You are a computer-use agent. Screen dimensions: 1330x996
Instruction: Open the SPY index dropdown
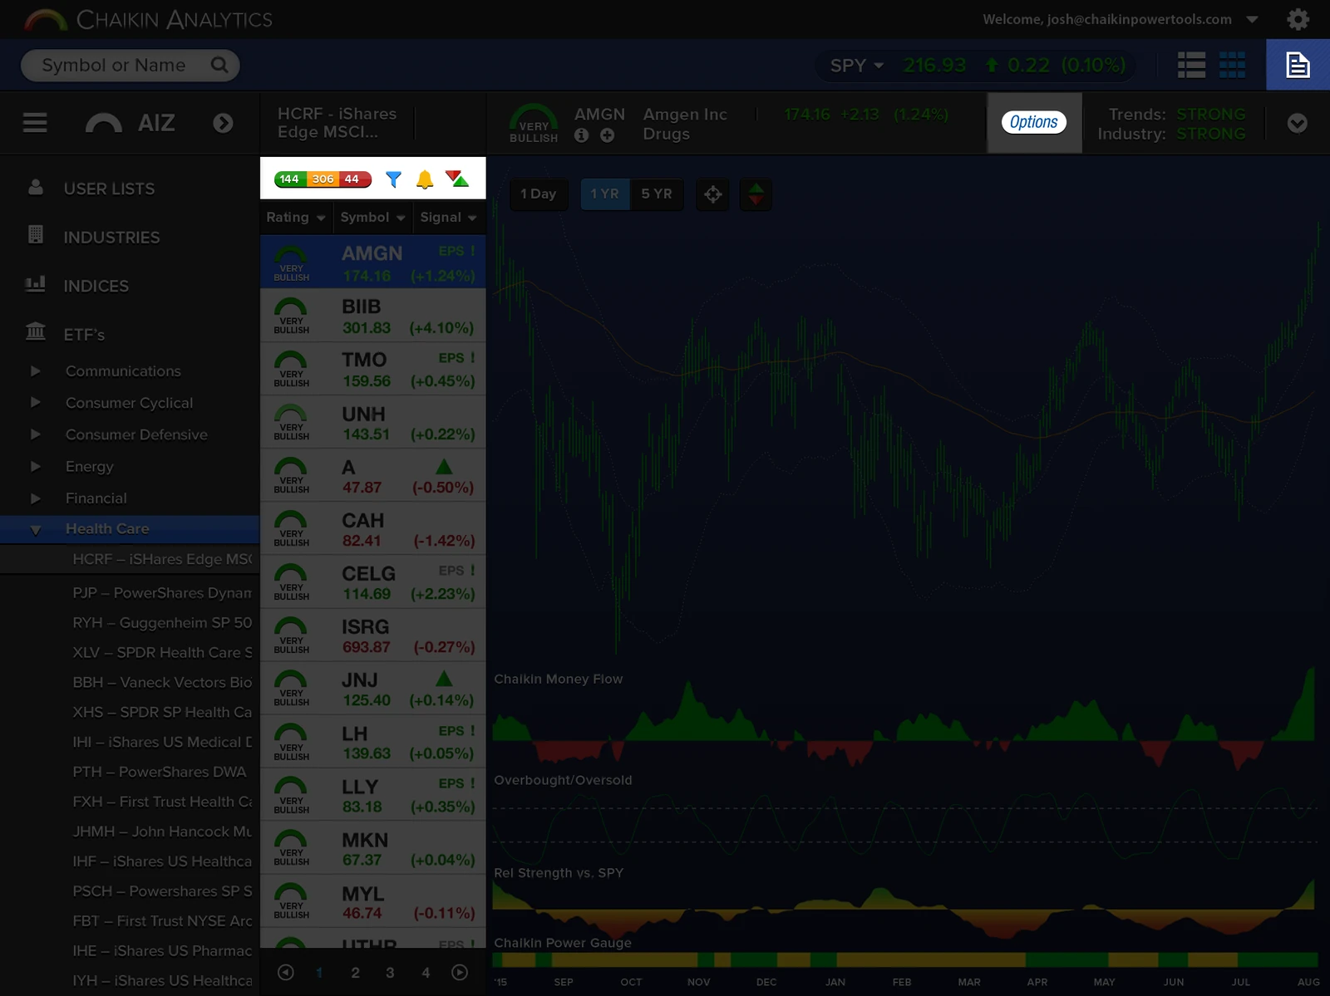857,65
